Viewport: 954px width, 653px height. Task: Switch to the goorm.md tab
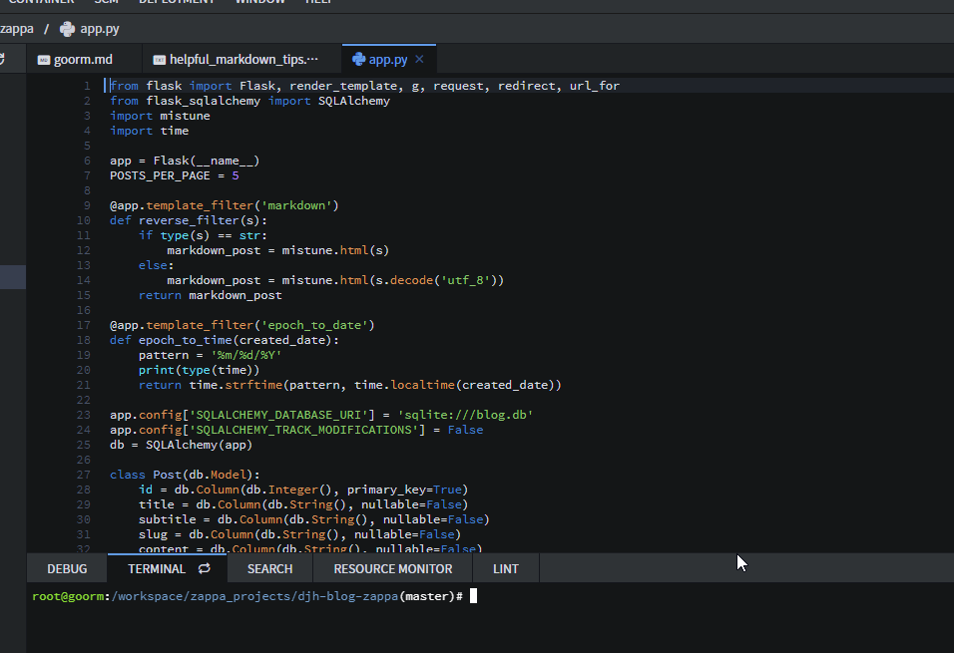point(83,60)
